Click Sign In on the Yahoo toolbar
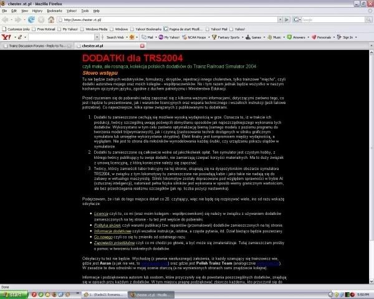This screenshot has width=374, height=299. point(345,37)
